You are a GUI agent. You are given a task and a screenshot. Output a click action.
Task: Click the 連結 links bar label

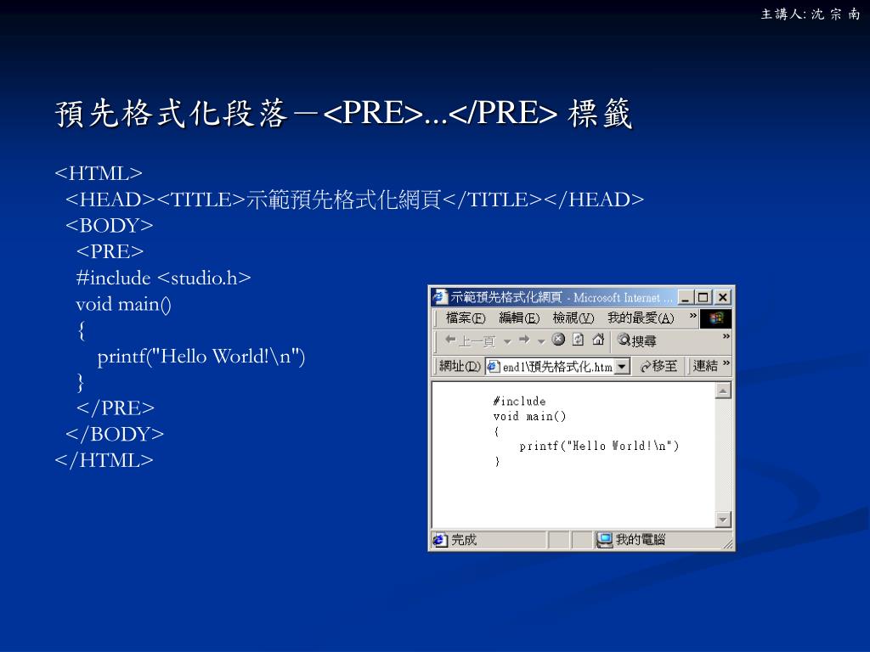point(705,366)
